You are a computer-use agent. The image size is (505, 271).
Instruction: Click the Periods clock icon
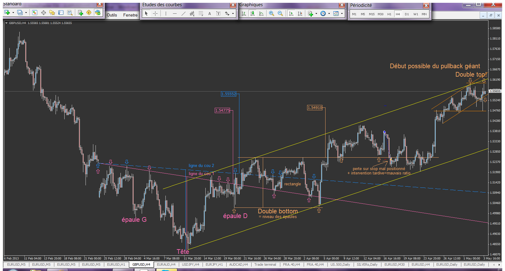pyautogui.click(x=323, y=13)
